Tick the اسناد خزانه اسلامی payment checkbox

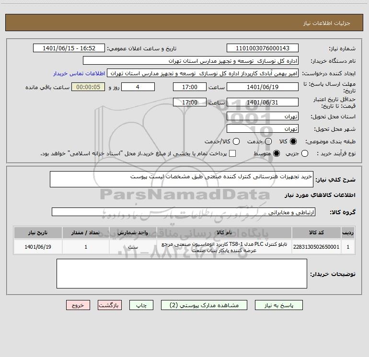pyautogui.click(x=232, y=153)
